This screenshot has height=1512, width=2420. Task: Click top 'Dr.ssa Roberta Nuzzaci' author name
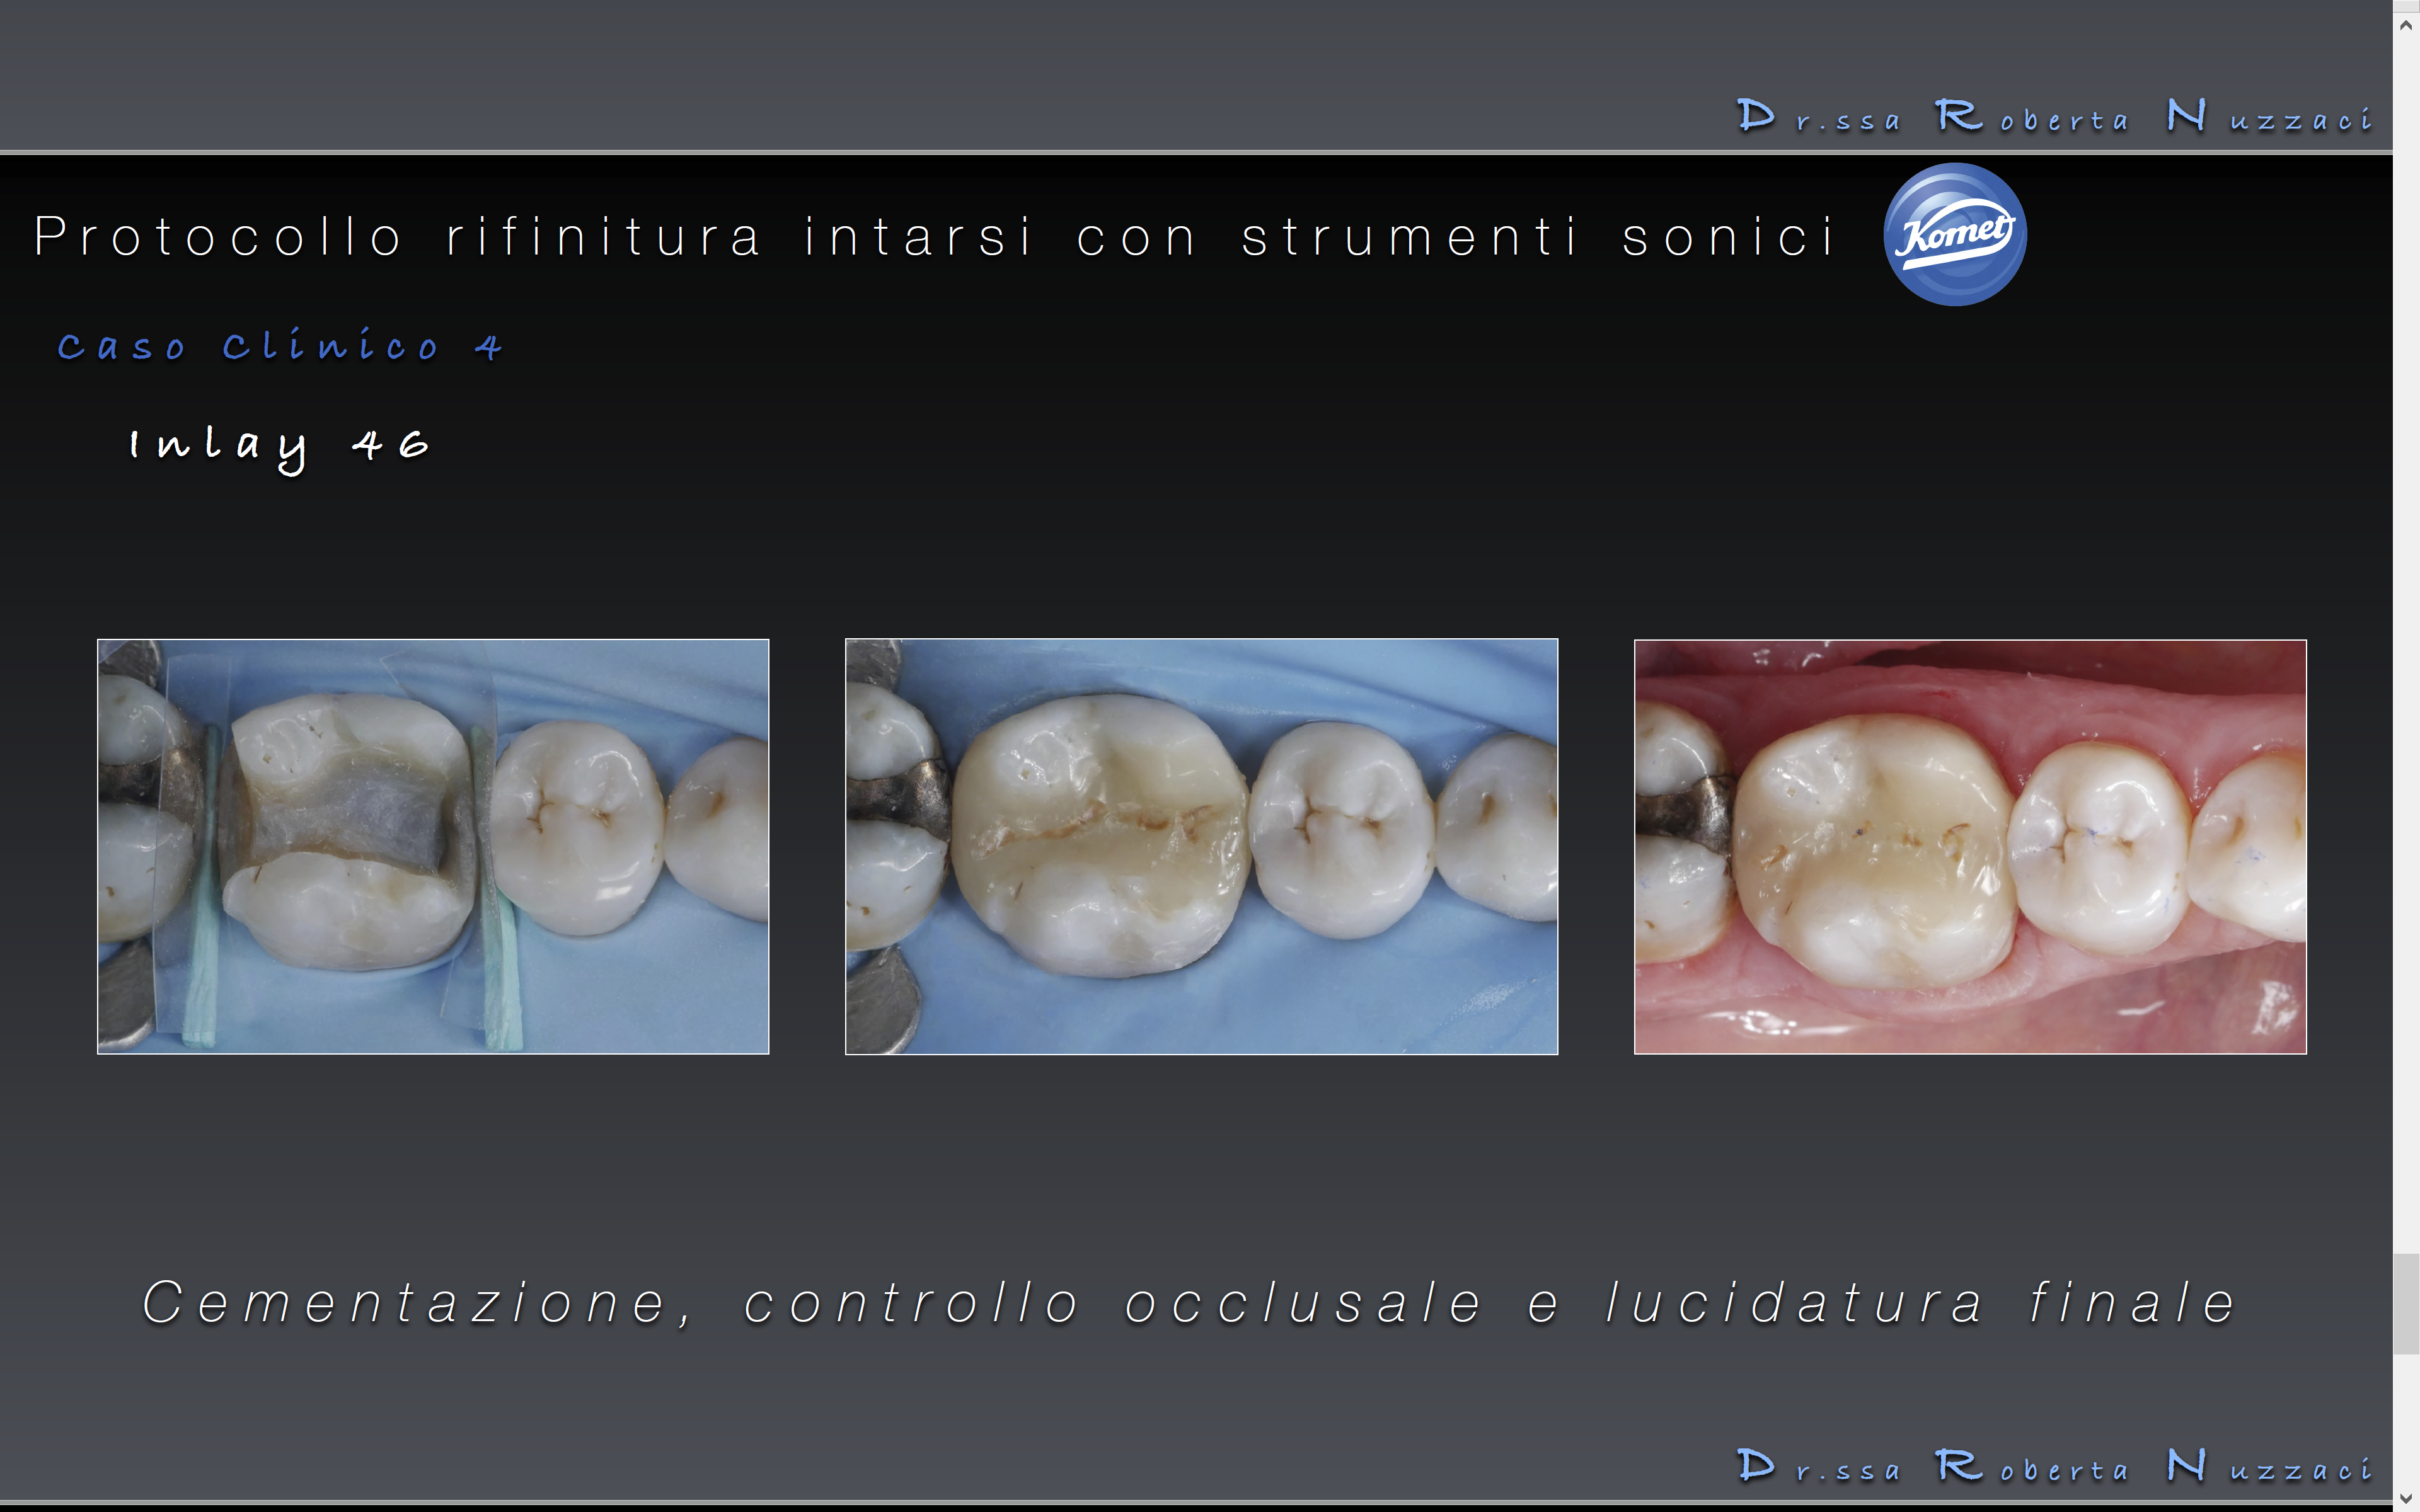point(2054,118)
